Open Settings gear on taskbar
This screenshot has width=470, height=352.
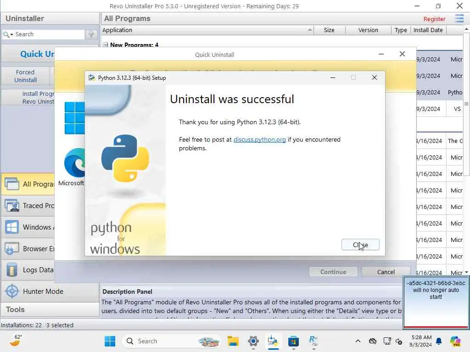tap(253, 341)
